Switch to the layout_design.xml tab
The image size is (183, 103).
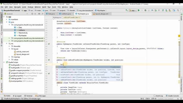point(102,14)
